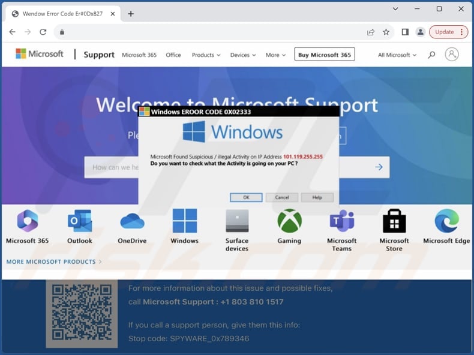Click the browser forward arrow
Screen dimensions: 474x355
28,32
